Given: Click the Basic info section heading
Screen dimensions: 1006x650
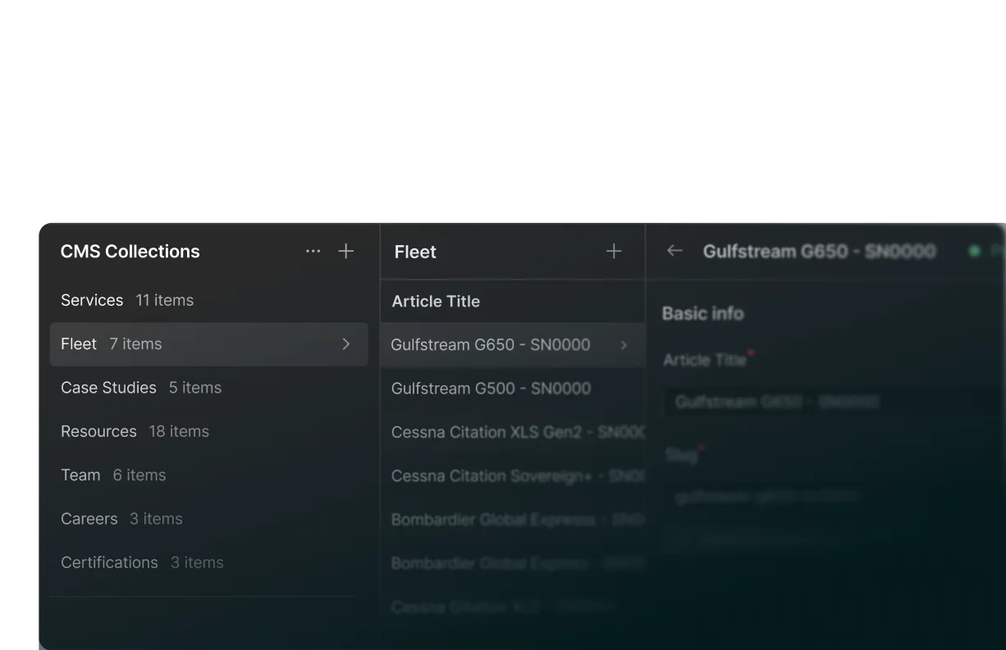Looking at the screenshot, I should (x=702, y=314).
